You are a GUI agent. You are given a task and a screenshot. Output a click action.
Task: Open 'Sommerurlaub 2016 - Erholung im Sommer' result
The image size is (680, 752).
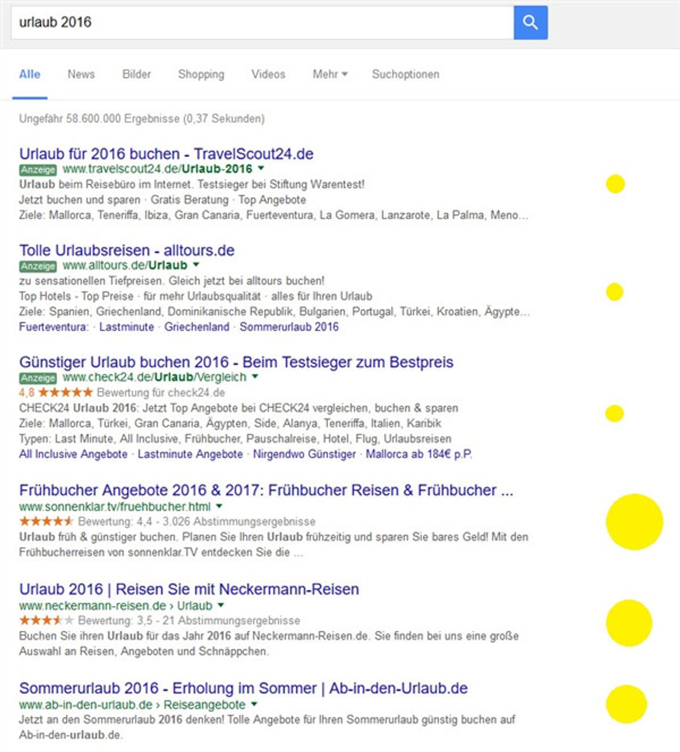coord(244,688)
